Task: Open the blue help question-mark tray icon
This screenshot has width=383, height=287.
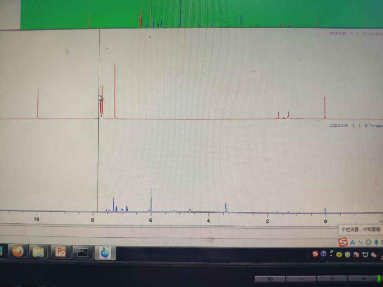Action: tap(323, 254)
